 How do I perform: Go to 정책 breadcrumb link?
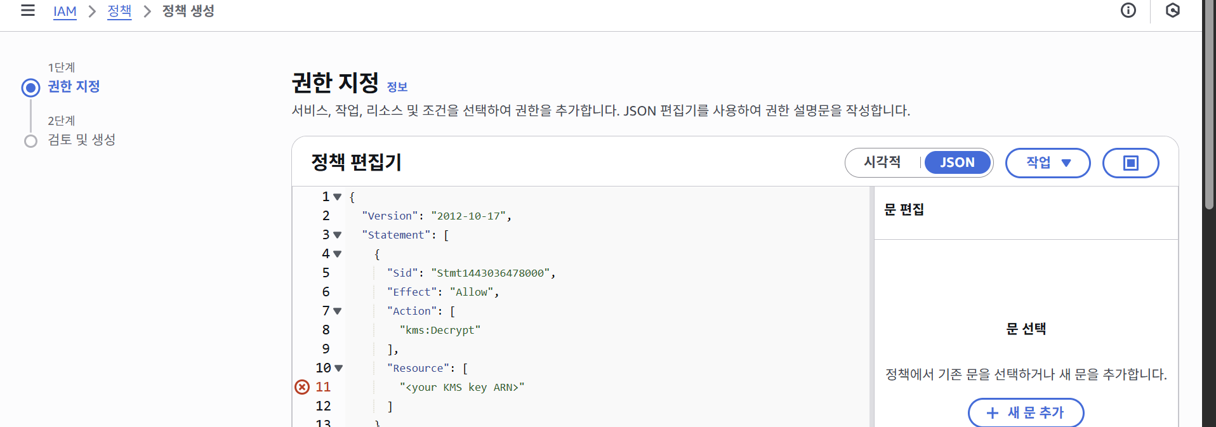click(x=119, y=11)
